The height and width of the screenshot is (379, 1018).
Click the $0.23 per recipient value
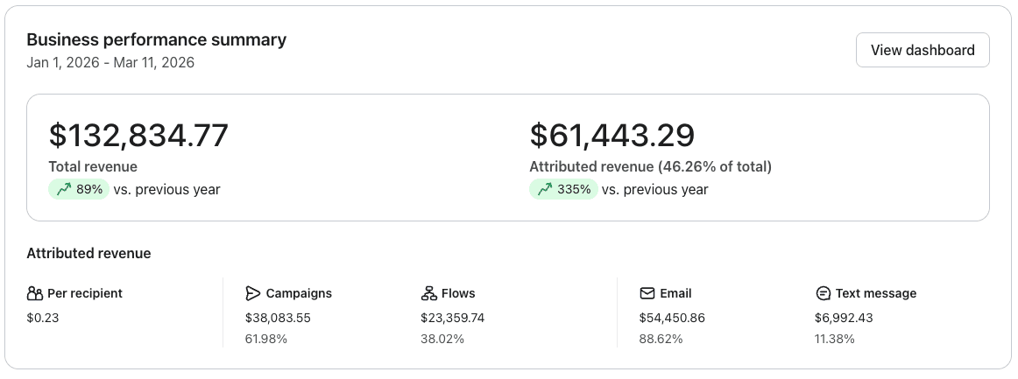[43, 318]
